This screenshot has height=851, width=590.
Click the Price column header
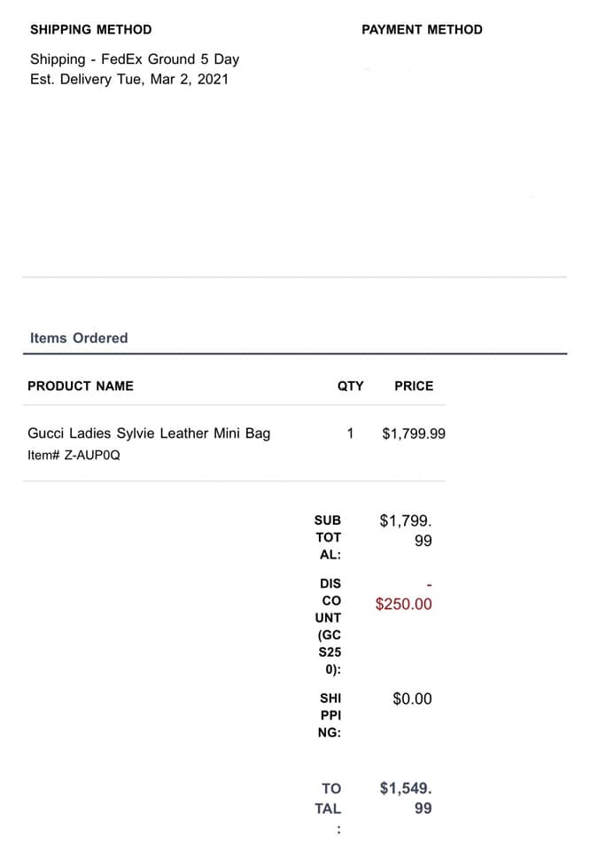point(414,386)
